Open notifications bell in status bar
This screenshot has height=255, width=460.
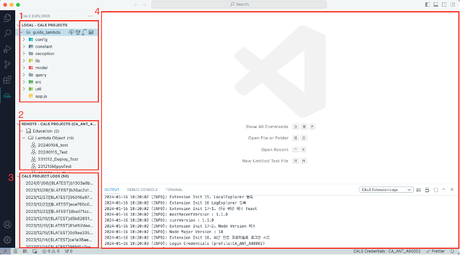(452, 252)
